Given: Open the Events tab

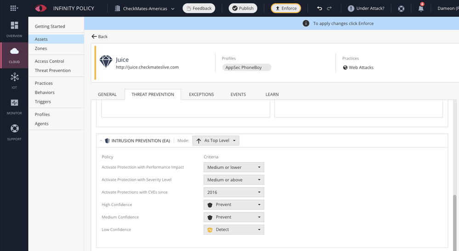Looking at the screenshot, I should 238,95.
